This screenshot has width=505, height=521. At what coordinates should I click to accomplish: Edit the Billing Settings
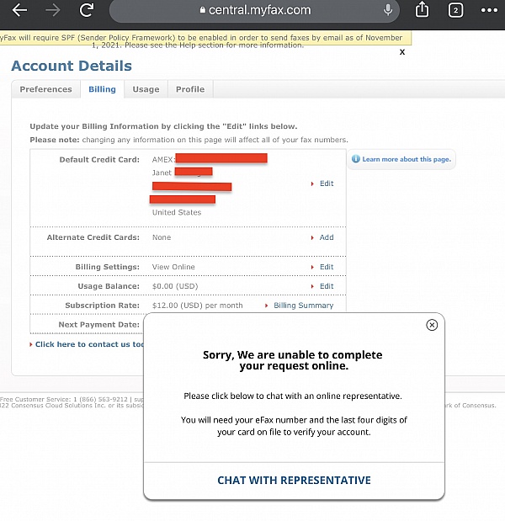click(x=326, y=267)
